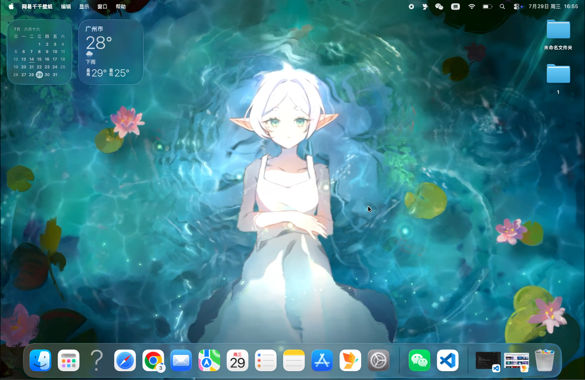Open Mail from the Dock
Viewport: 585px width, 380px height.
tap(181, 360)
